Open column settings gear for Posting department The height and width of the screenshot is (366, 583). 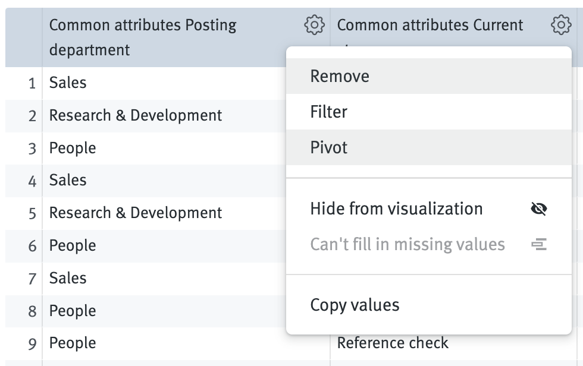pos(314,25)
